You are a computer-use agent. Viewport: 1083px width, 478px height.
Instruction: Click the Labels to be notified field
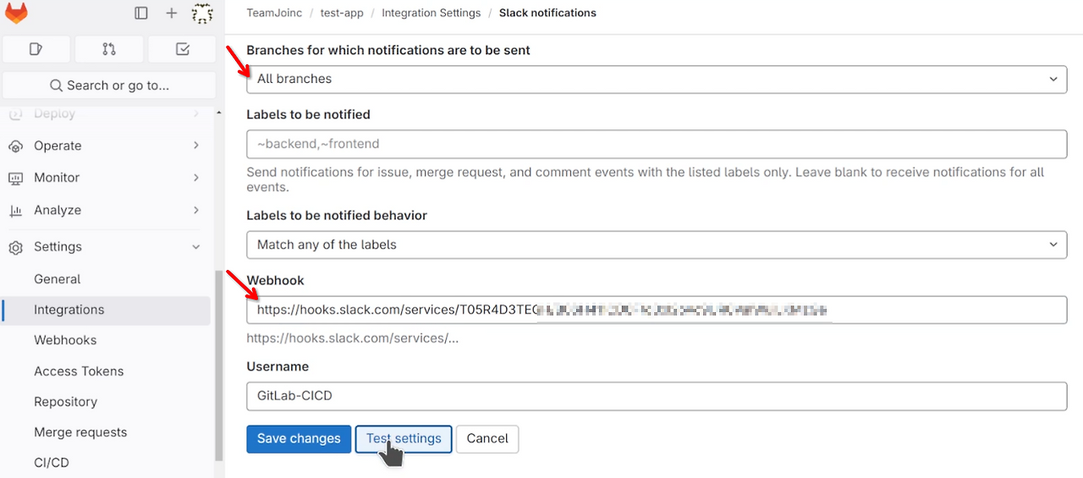[x=657, y=144]
